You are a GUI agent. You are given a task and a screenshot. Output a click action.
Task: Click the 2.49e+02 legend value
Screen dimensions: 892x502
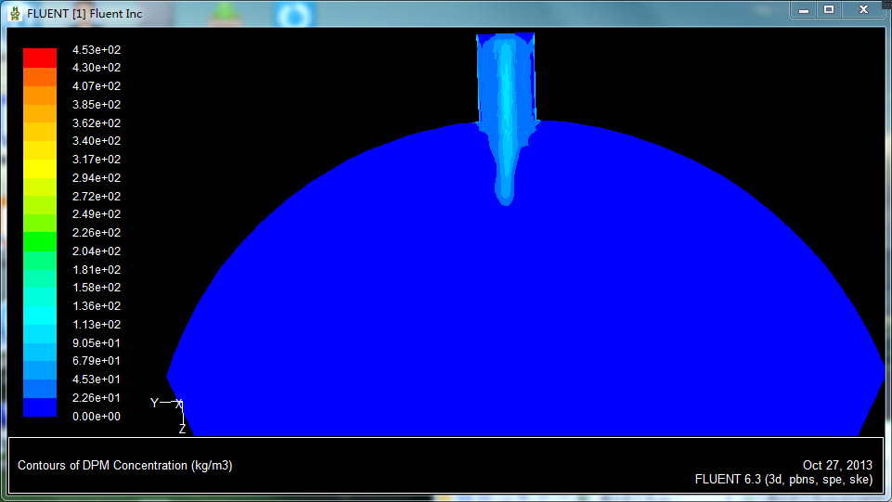97,214
